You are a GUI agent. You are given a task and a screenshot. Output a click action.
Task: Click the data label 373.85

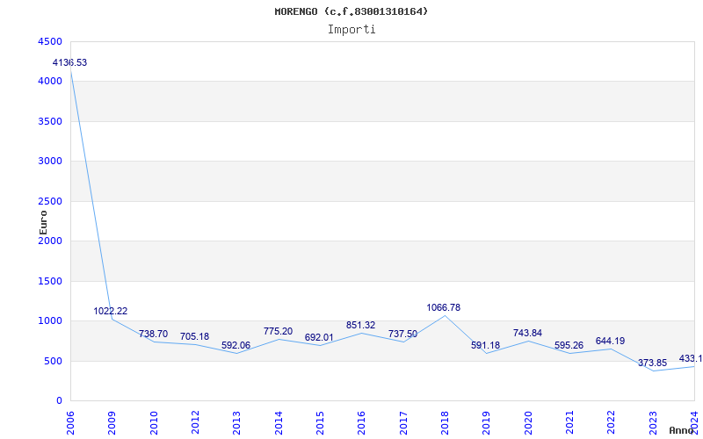coord(652,363)
